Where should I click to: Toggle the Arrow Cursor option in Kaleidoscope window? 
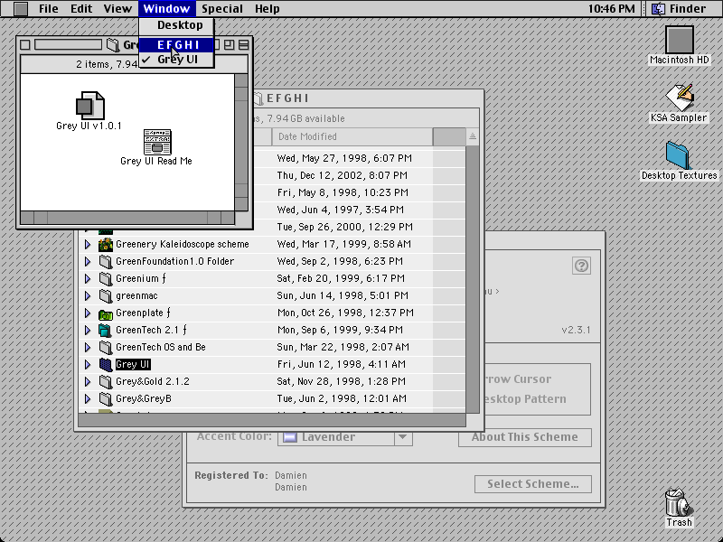pos(516,379)
